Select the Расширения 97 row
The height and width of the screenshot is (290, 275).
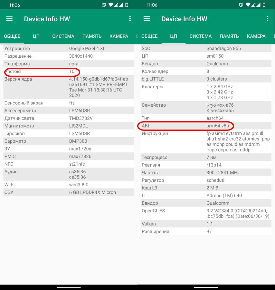pyautogui.click(x=206, y=232)
